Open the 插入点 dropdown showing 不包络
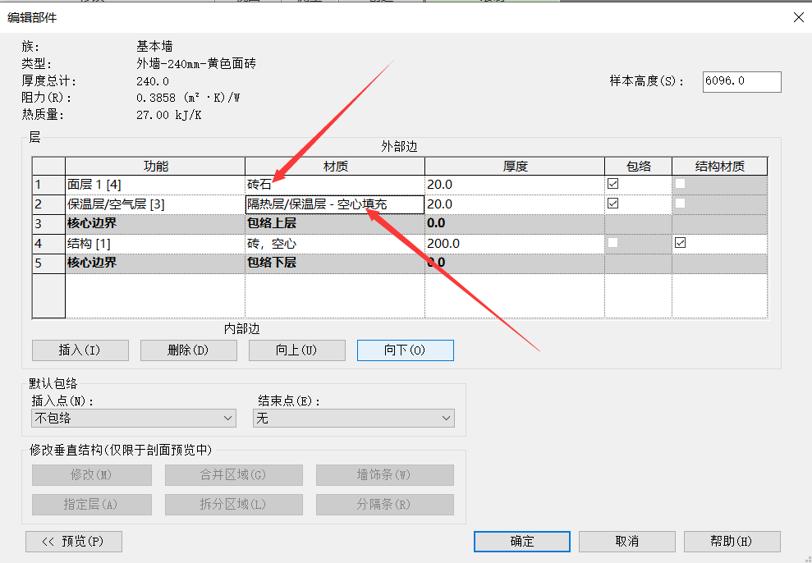Image resolution: width=812 pixels, height=563 pixels. (134, 419)
